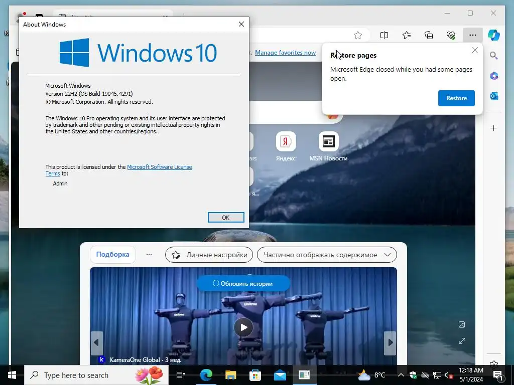Open the Edge Collections panel
Image resolution: width=514 pixels, height=385 pixels.
point(429,35)
